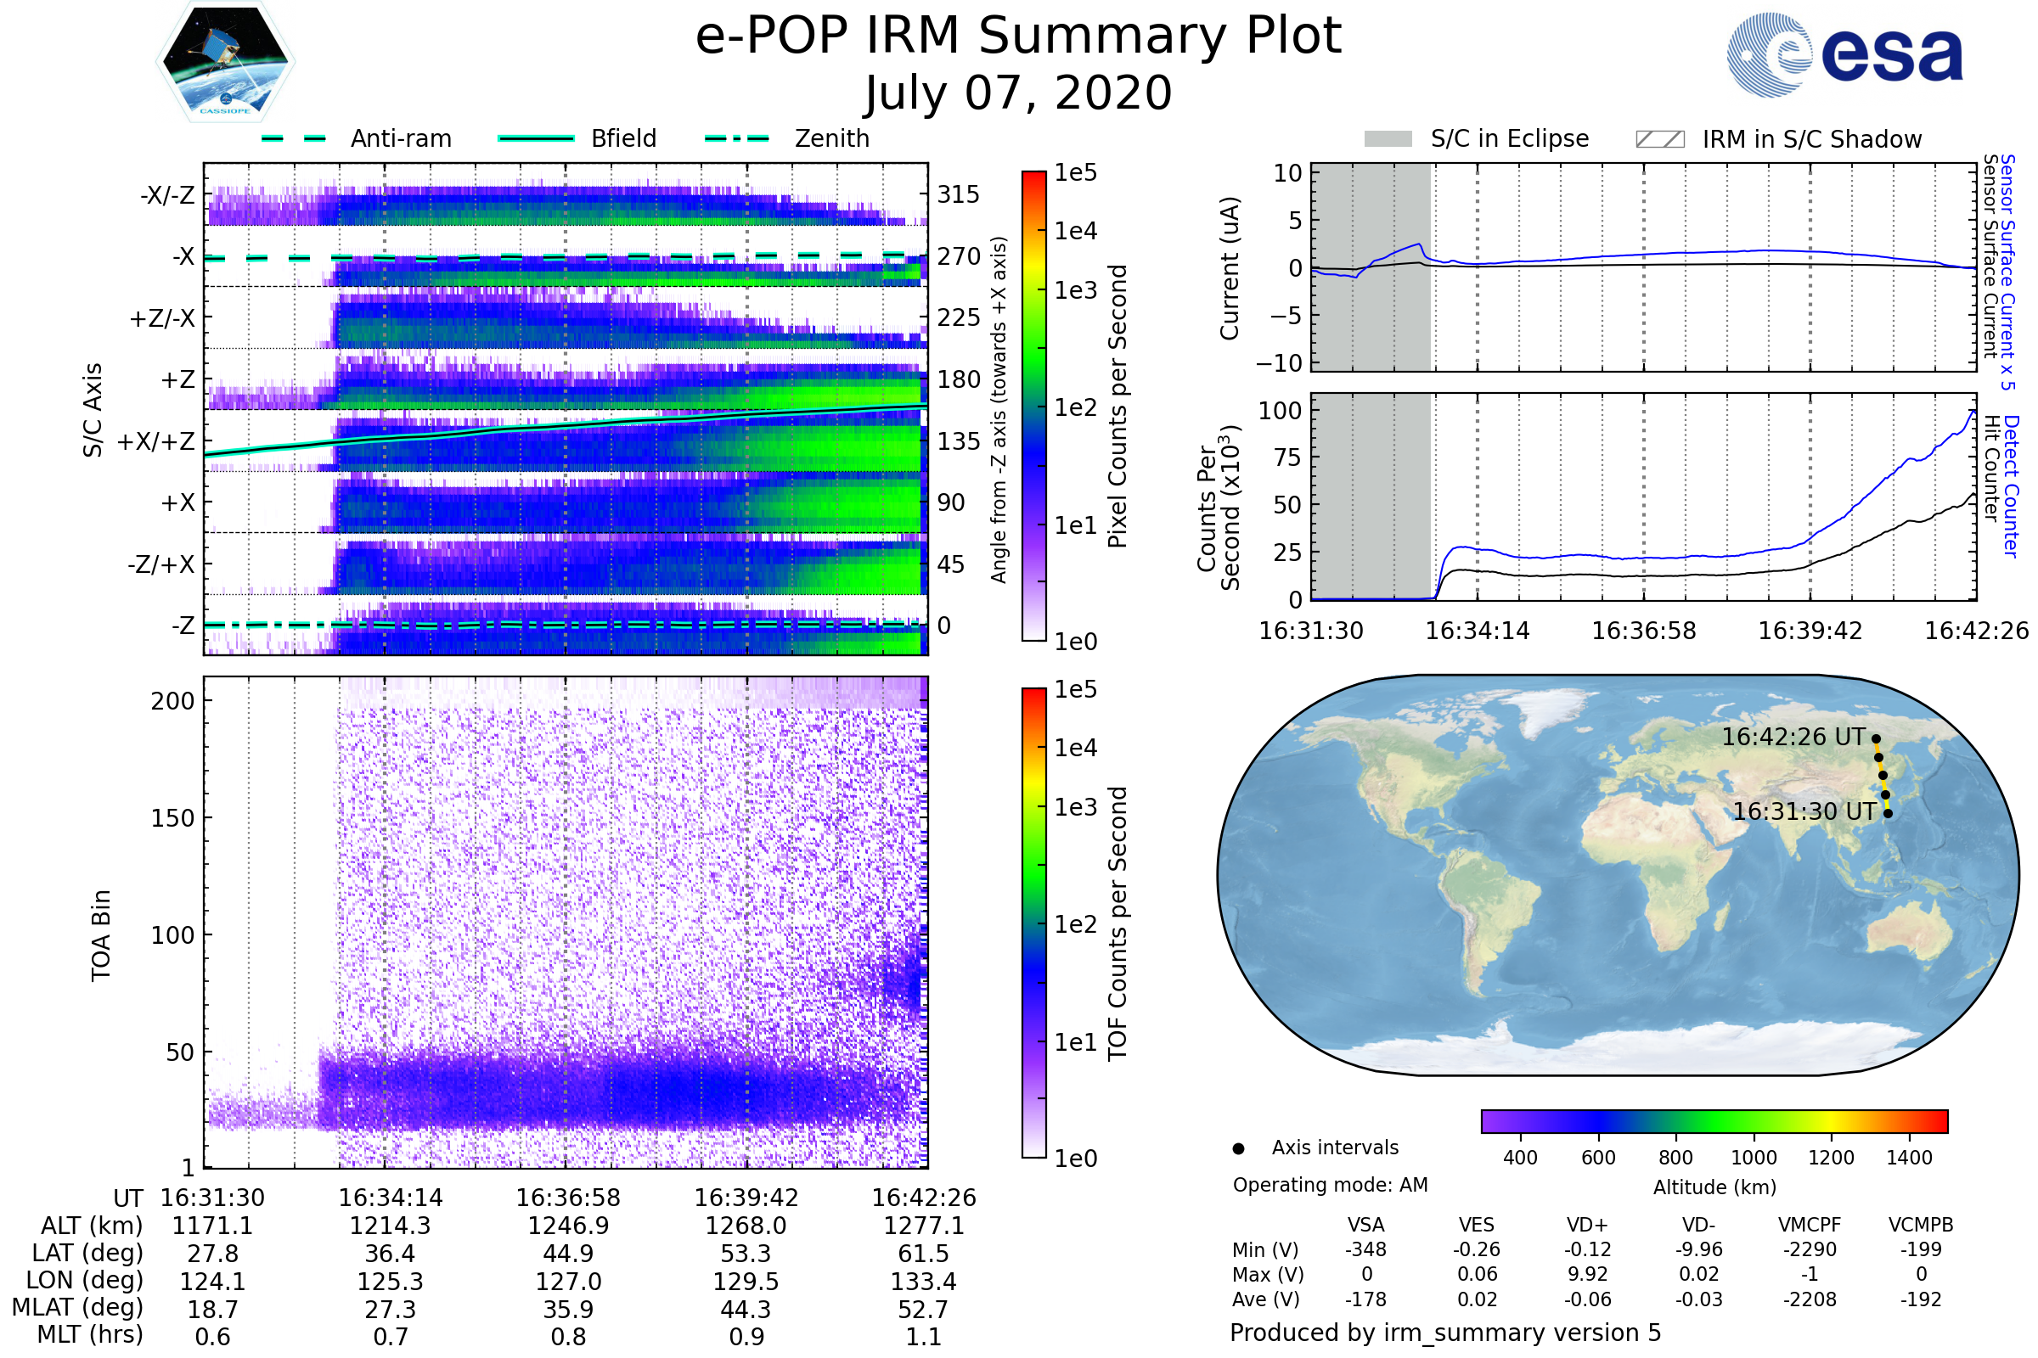Screen dimensions: 2038x1358
Task: Click the VMCPF column header in voltage table
Action: 1810,1225
